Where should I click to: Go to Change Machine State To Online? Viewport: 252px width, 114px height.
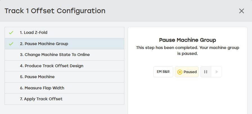click(55, 55)
